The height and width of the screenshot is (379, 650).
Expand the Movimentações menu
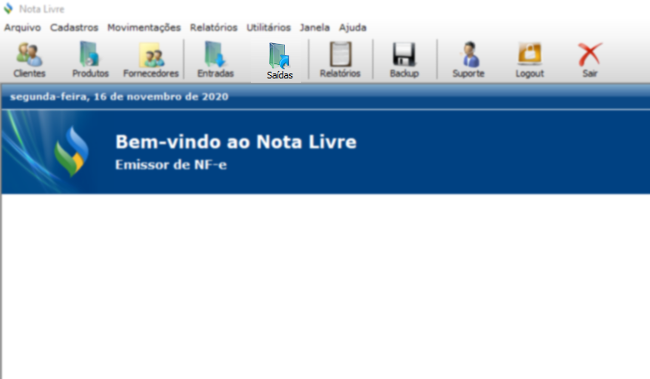(x=144, y=28)
